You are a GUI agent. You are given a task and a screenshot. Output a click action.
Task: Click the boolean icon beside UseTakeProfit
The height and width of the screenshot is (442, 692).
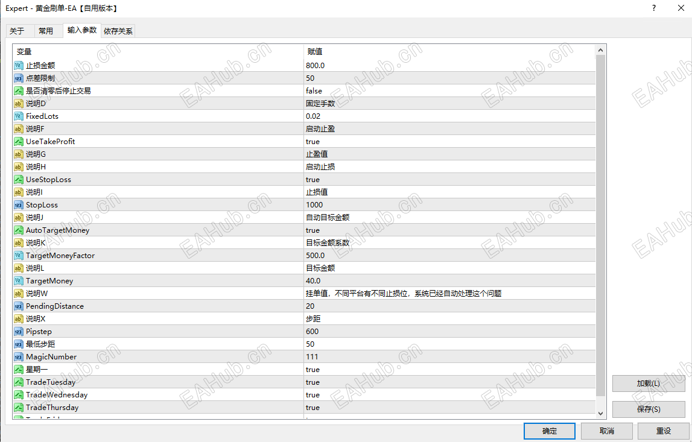(19, 142)
